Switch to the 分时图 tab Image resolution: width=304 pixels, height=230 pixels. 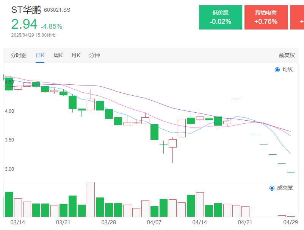pos(19,55)
